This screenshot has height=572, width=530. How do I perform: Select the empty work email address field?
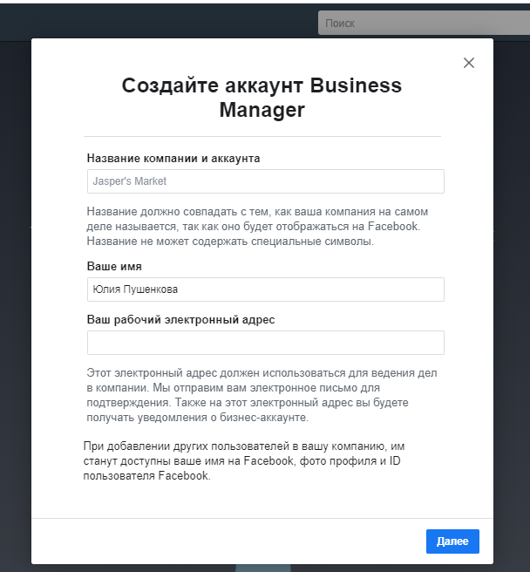click(x=266, y=343)
